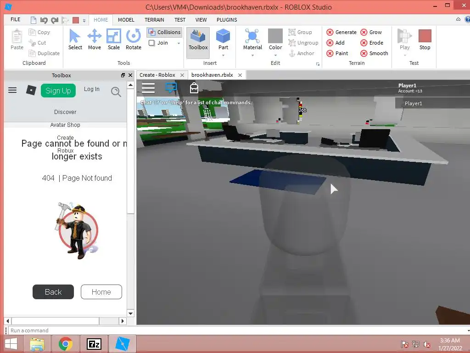Click the Ungroup objects button
This screenshot has width=470, height=353.
[x=303, y=43]
